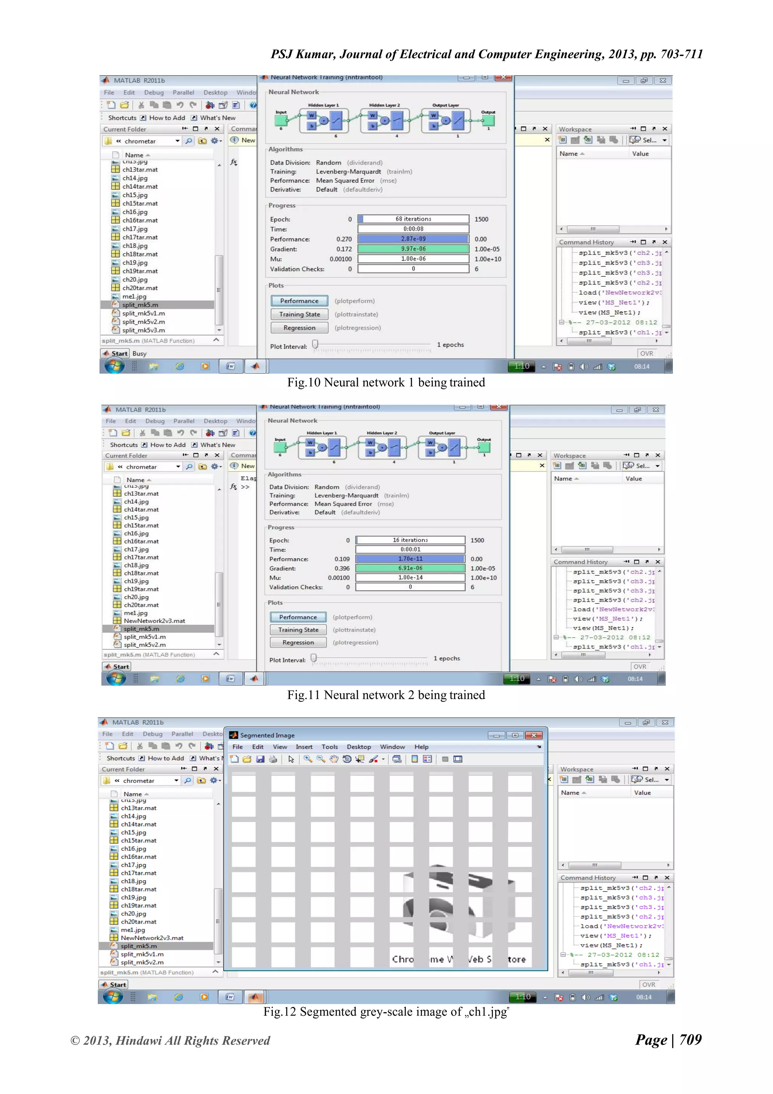The width and height of the screenshot is (773, 1094).
Task: Select NewNetwork2v3.mat in Fig.11 file list
Action: pos(154,621)
